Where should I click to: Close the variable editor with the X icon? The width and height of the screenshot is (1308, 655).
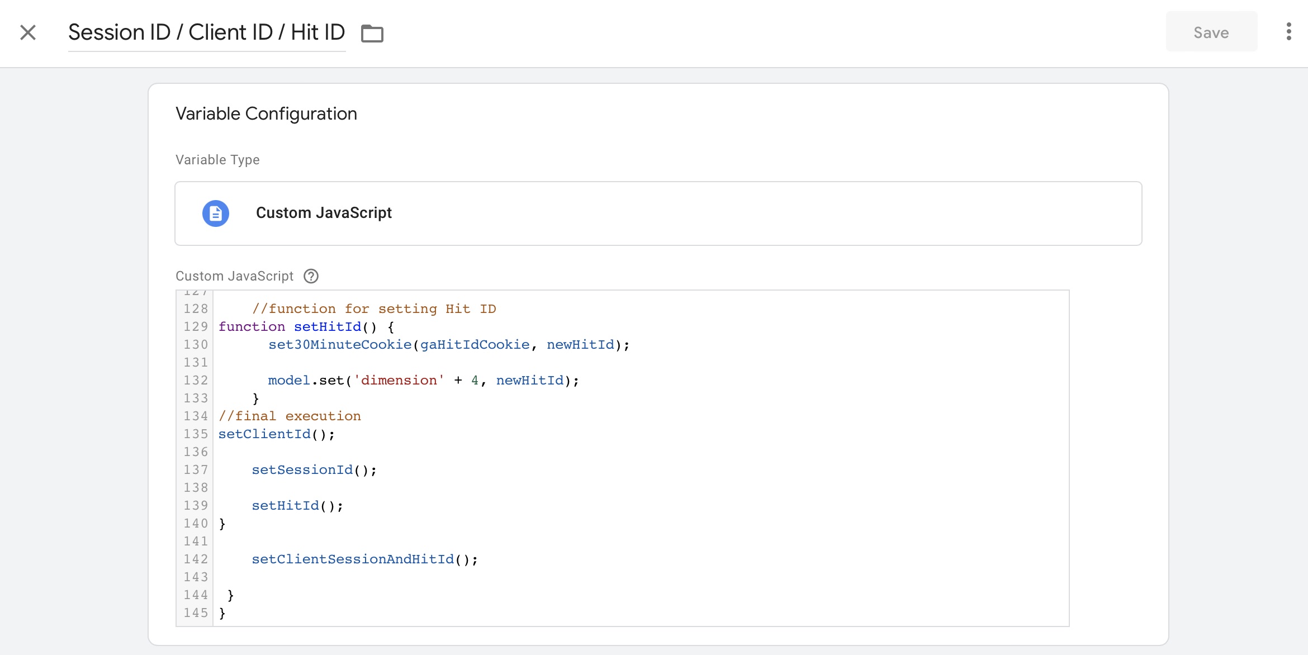[28, 32]
